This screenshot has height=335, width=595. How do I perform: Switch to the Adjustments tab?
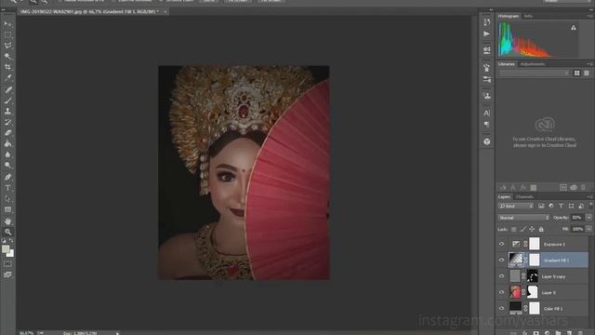point(533,64)
